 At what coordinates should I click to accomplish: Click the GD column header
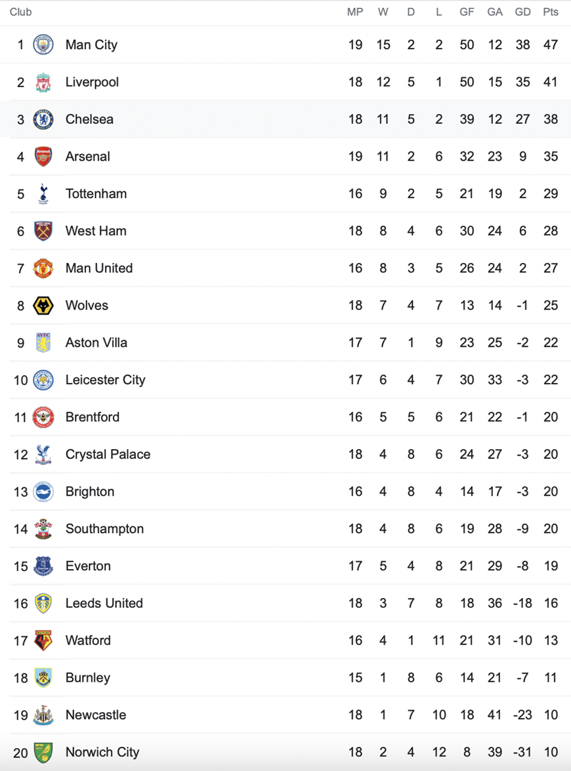[x=522, y=12]
